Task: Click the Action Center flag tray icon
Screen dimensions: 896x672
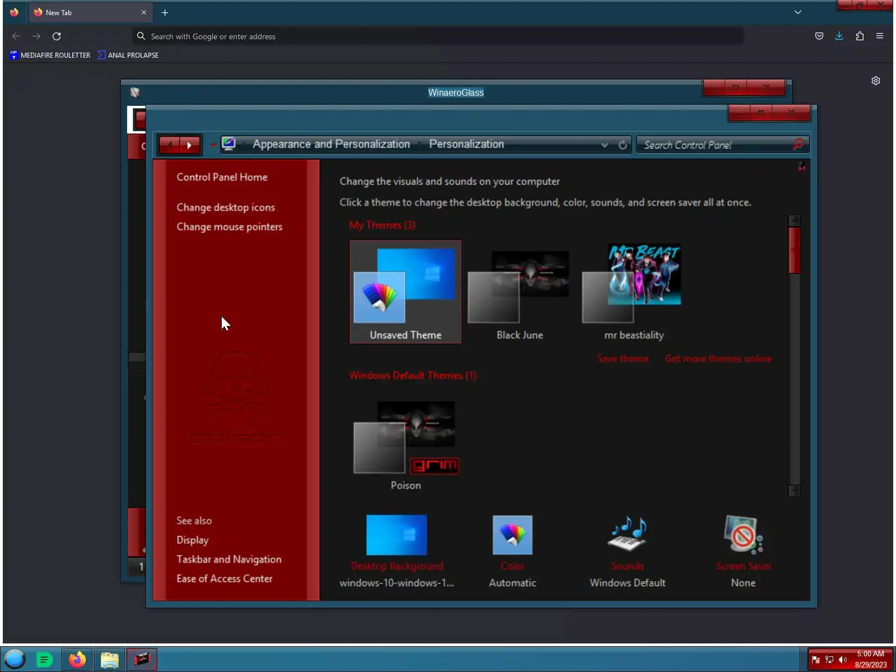Action: 816,660
